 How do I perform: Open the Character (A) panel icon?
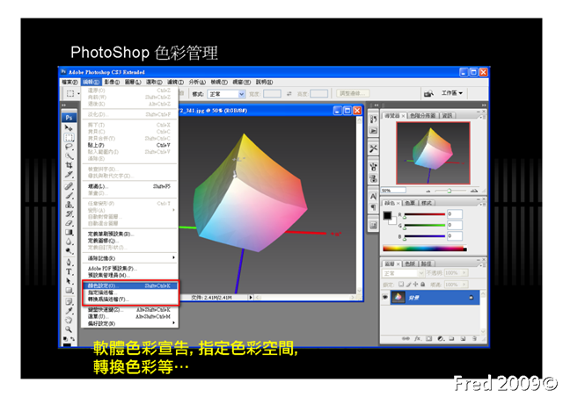[373, 196]
